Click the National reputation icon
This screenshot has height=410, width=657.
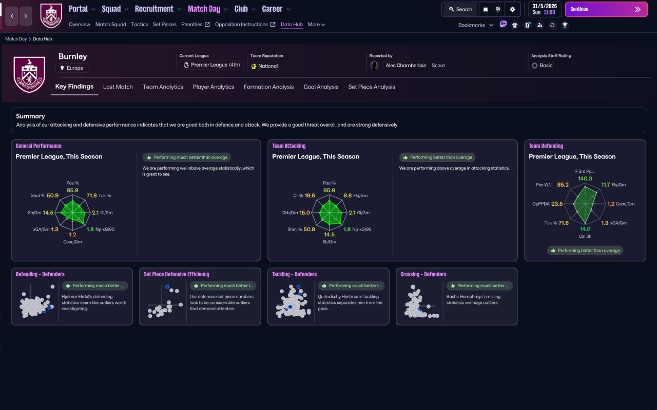[x=254, y=66]
